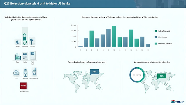The width and height of the screenshot is (186, 105).
Task: Click the Amores Colamno Mulianur Deridbursies title
Action: coord(152,62)
